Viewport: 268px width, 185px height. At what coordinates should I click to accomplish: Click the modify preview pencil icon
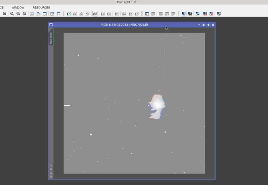[75, 14]
